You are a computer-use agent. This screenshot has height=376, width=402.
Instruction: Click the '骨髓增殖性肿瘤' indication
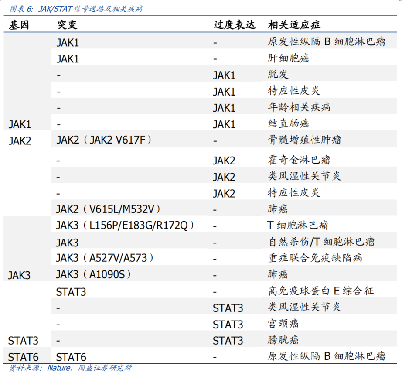(304, 140)
